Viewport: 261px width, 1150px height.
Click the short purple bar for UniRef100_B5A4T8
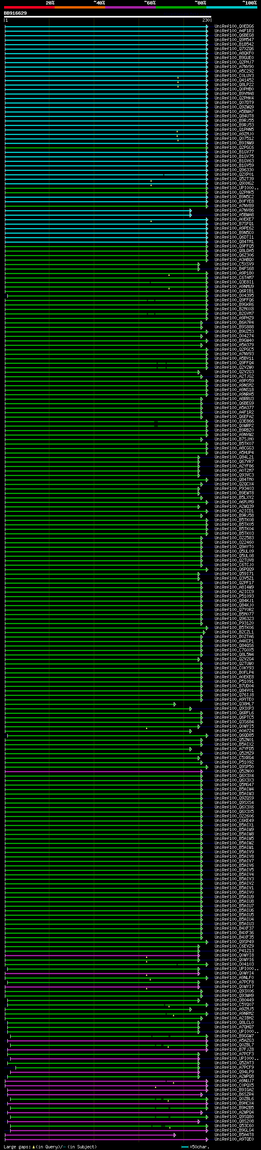tap(90, 1135)
